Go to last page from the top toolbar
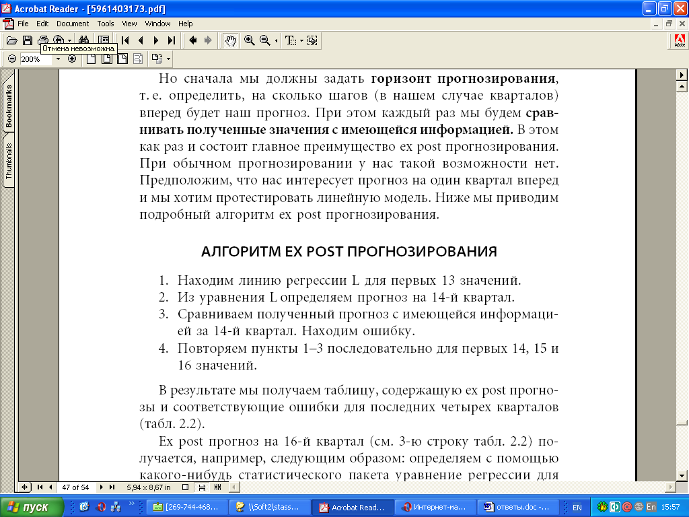Image resolution: width=689 pixels, height=517 pixels. point(172,41)
